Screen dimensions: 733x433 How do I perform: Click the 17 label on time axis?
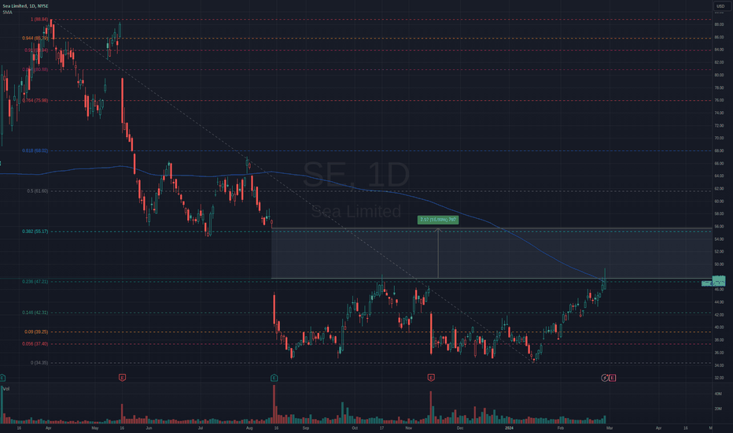(381, 427)
